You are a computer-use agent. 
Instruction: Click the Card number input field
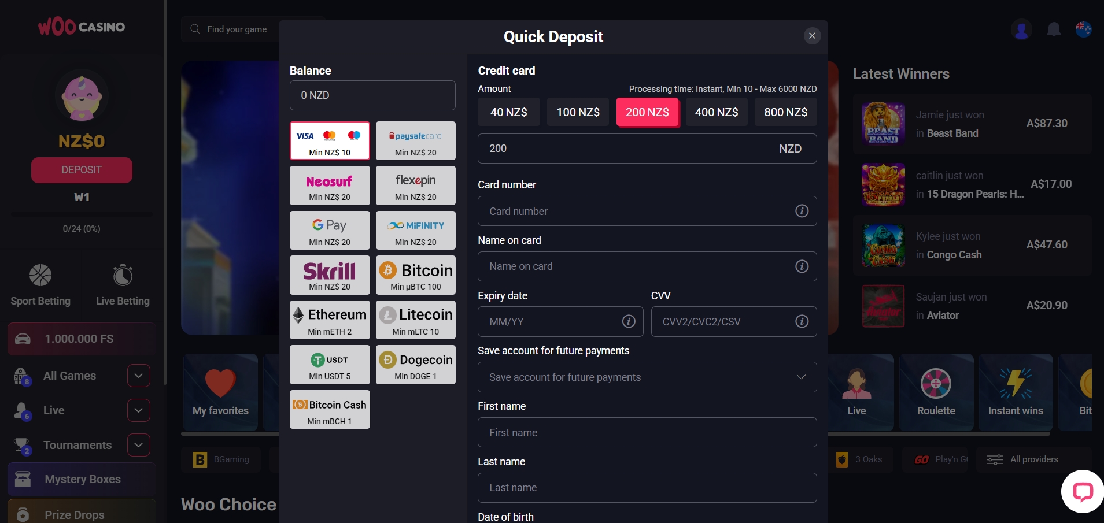tap(647, 211)
